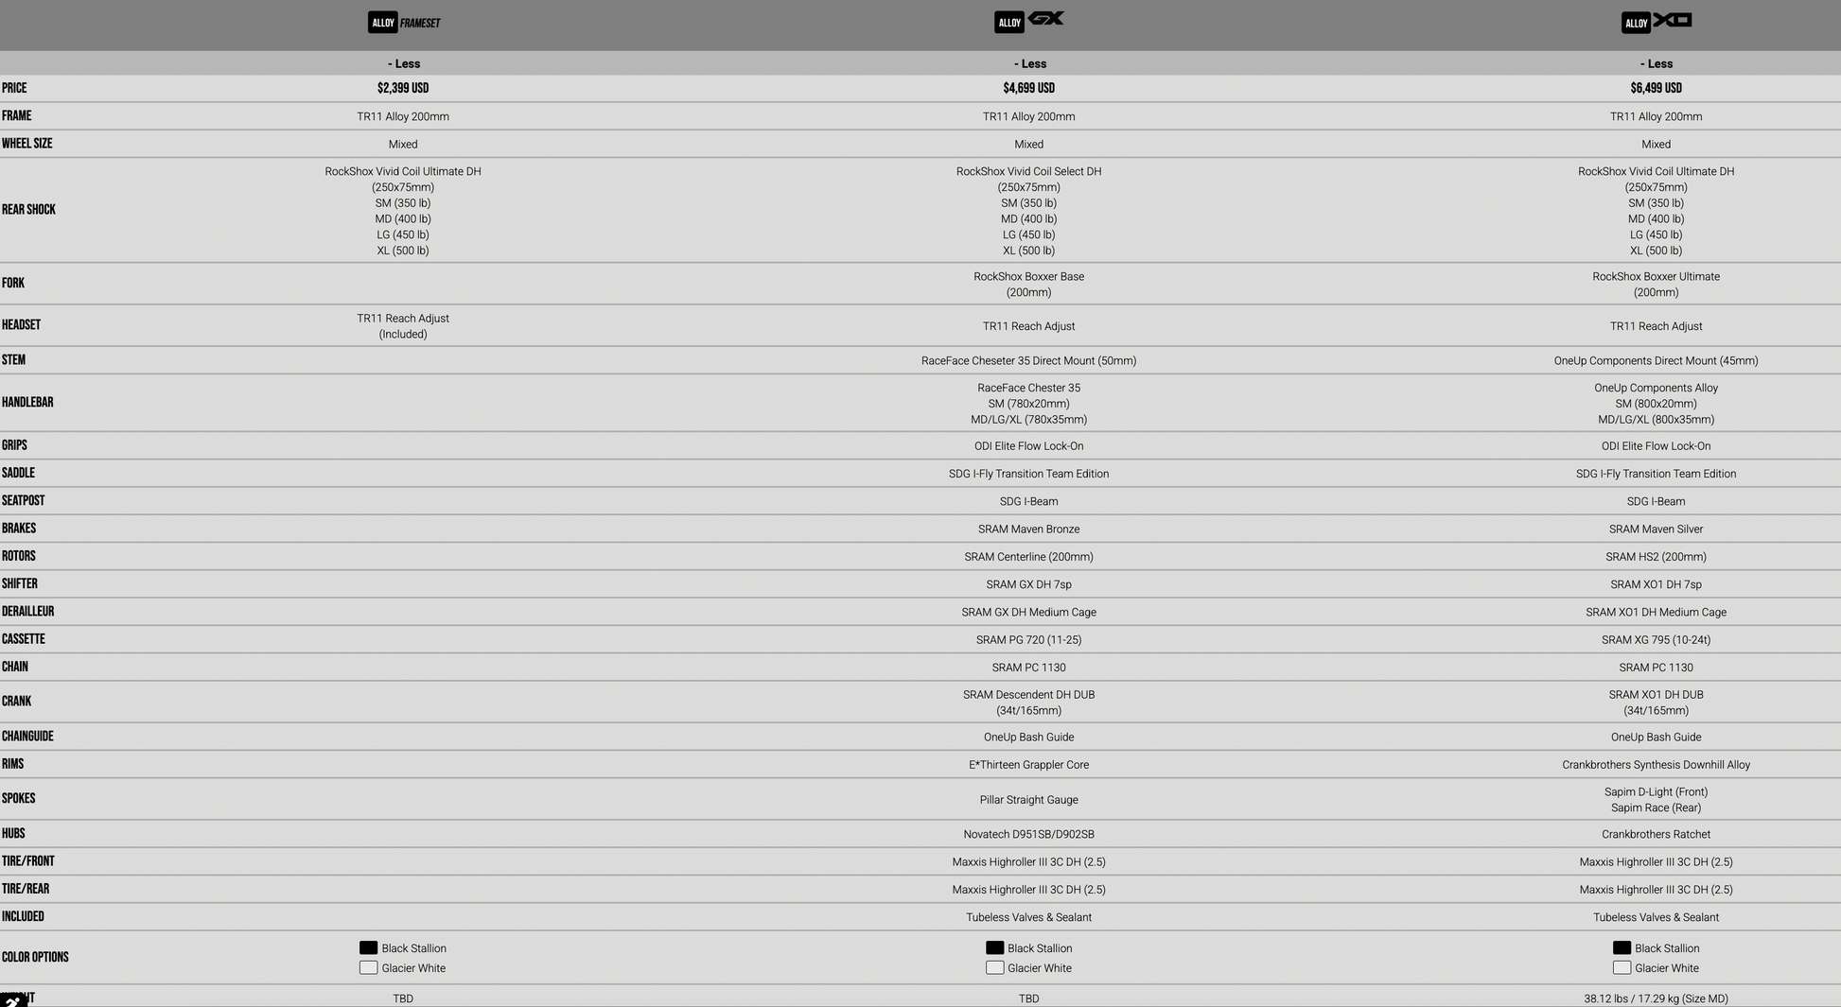Click the Alloy X01 build logo
Viewport: 1841px width, 1007px height.
click(1656, 22)
